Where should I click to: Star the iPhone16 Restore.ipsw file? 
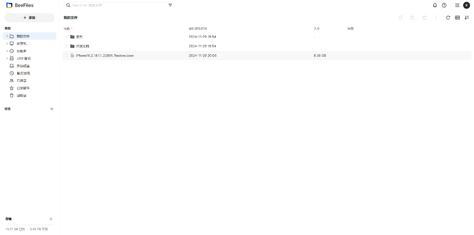tap(67, 55)
